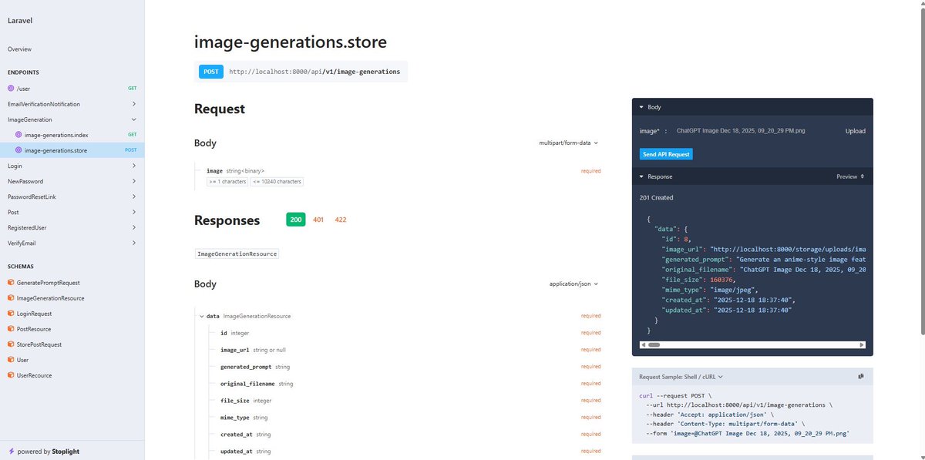Screen dimensions: 925x460
Task: Click the ImageGenerationResource schema badge
Action: tap(237, 254)
